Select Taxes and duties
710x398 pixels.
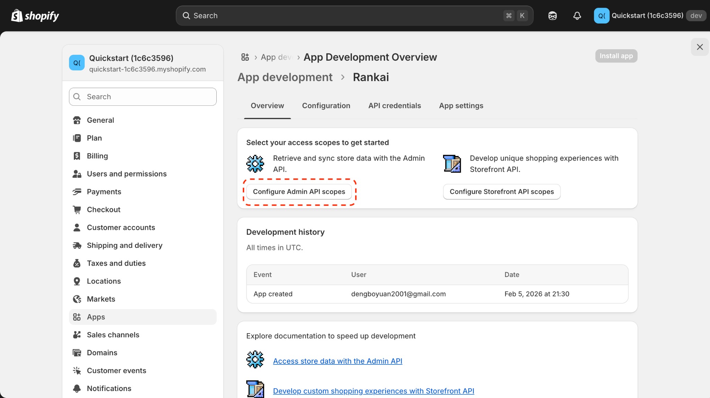[x=116, y=263]
